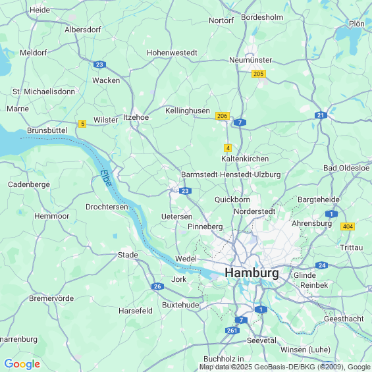Click the Map data copyright text

click(286, 367)
